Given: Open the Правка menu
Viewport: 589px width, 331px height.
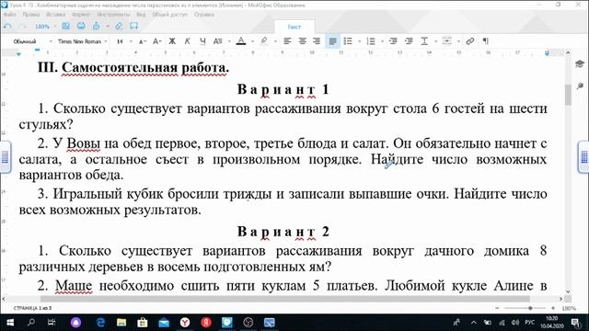Looking at the screenshot, I should pyautogui.click(x=31, y=15).
